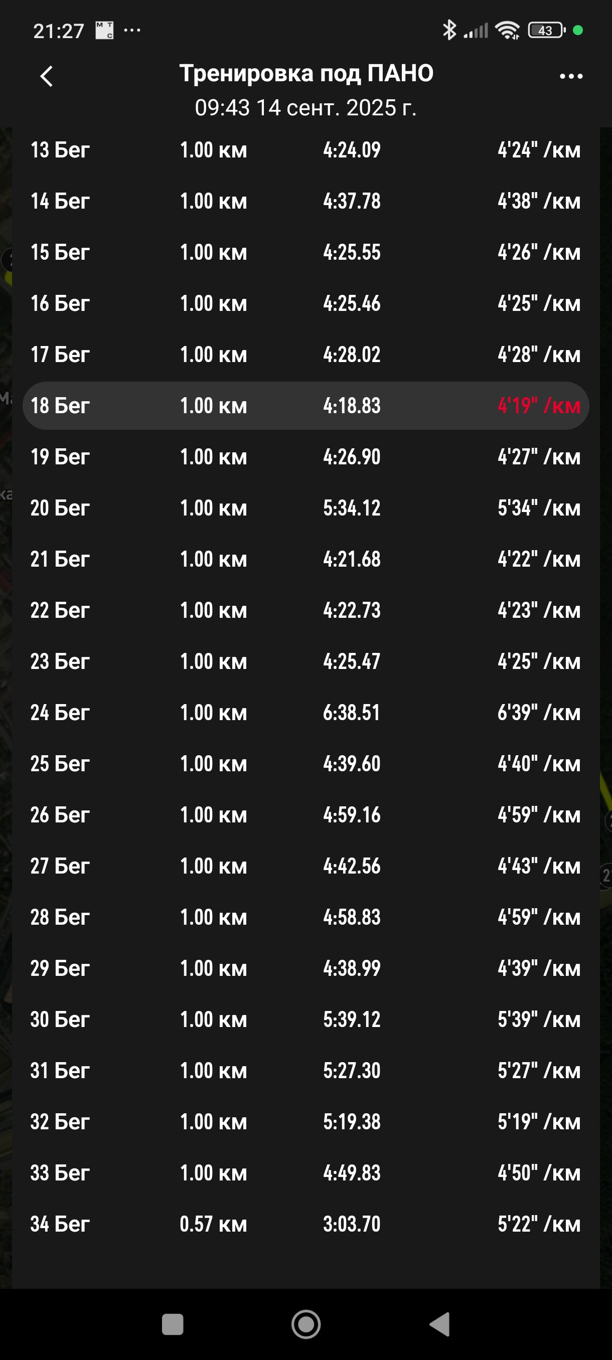Image resolution: width=612 pixels, height=1360 pixels.
Task: Tap the Bluetooth status bar icon
Action: (x=449, y=30)
